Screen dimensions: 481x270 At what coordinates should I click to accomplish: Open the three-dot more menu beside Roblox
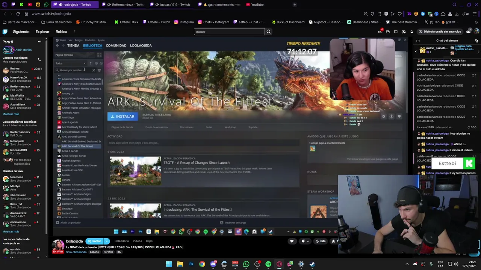[75, 32]
